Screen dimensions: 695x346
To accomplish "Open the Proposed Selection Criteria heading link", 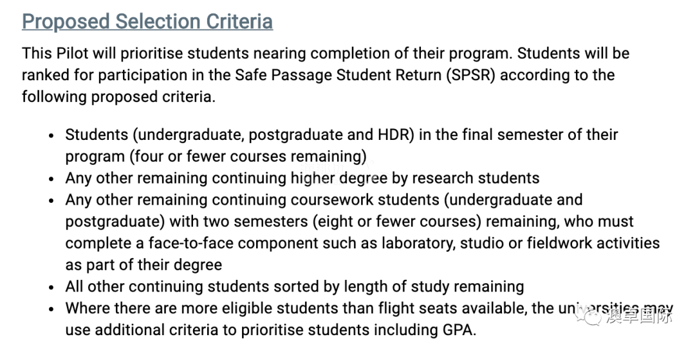I will pos(147,22).
